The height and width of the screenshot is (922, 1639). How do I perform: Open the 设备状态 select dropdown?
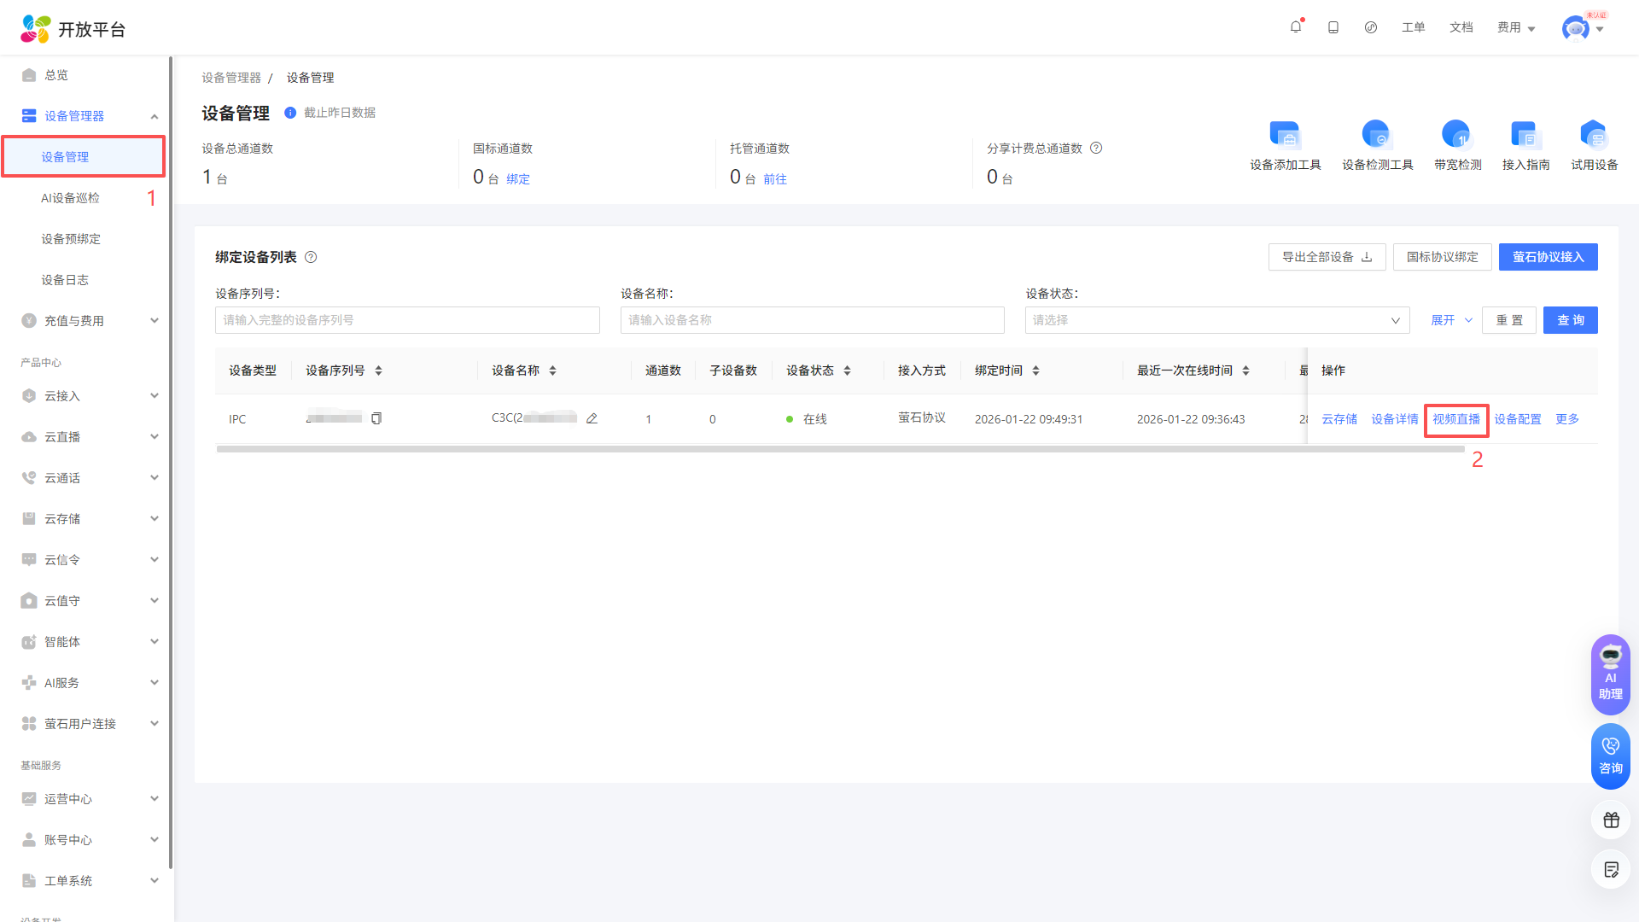[1216, 320]
